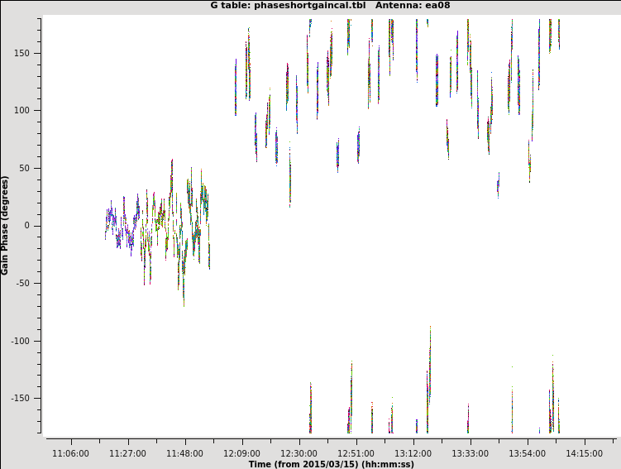Click the 11:48:00 time tick label

(184, 453)
